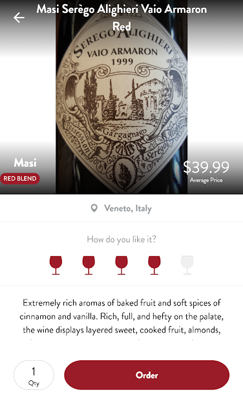Image resolution: width=243 pixels, height=414 pixels.
Task: Rate the wine two glasses
Action: pos(89,265)
